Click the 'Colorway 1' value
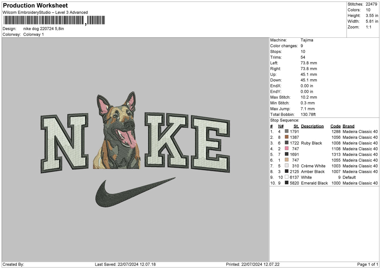381x269 pixels. point(34,34)
